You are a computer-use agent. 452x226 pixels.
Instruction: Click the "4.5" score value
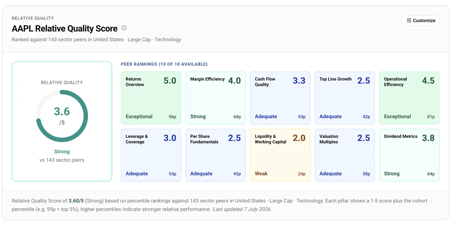click(428, 81)
